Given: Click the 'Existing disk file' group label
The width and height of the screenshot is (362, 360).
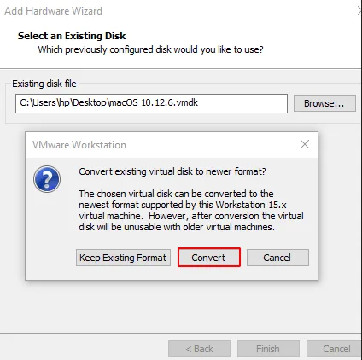Looking at the screenshot, I should (44, 84).
